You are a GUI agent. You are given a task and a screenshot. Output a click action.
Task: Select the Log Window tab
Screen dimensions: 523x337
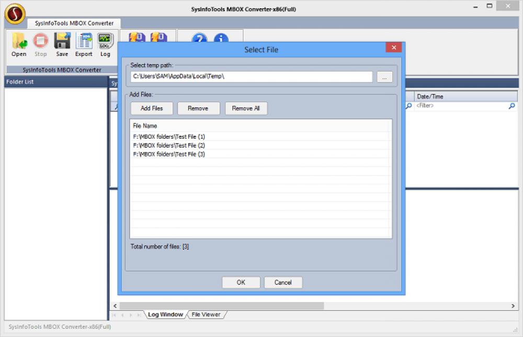(x=165, y=315)
